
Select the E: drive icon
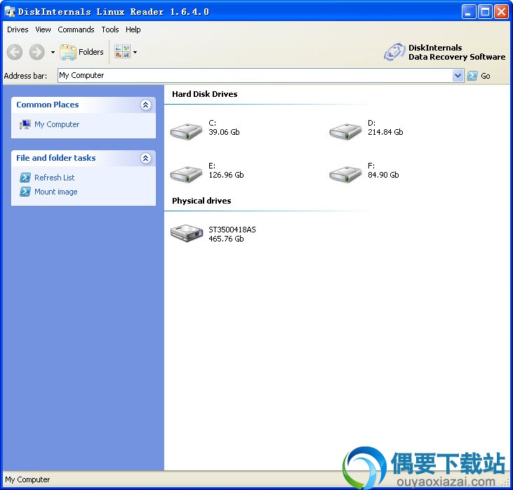(186, 174)
